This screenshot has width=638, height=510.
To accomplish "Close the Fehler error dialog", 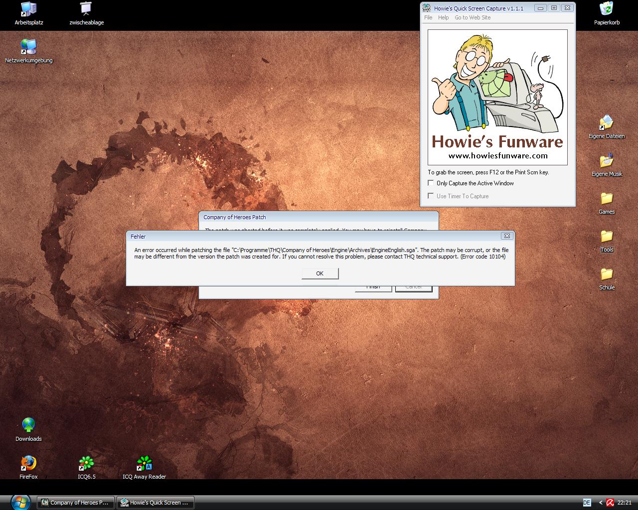I will pyautogui.click(x=507, y=236).
